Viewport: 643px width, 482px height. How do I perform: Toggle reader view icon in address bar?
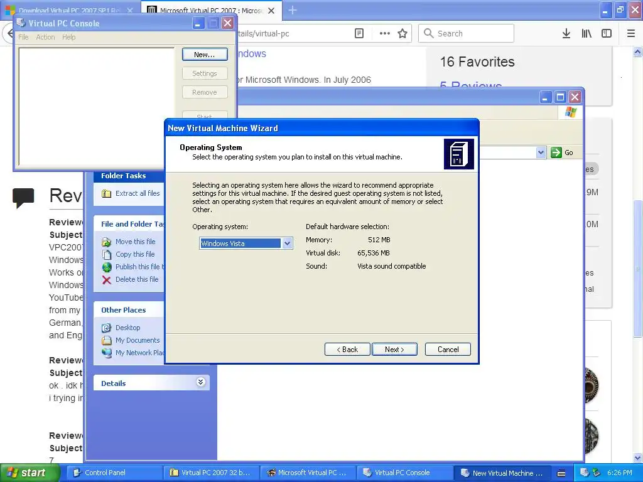[359, 34]
